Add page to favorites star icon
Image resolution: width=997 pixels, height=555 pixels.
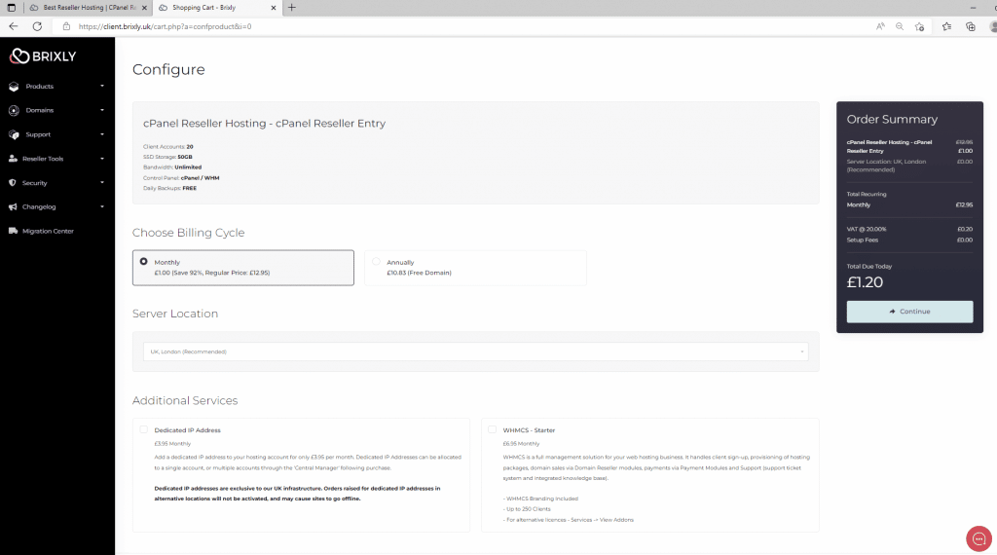(x=919, y=26)
